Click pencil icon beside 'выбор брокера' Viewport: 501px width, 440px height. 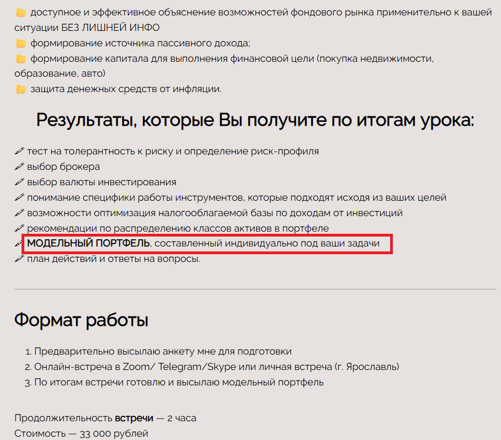click(19, 167)
